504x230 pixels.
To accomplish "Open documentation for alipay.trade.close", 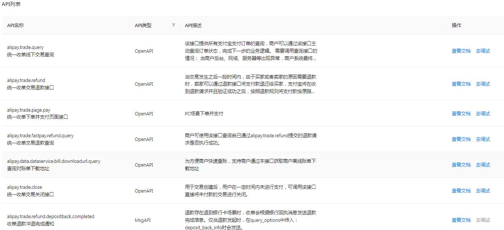I will tap(461, 190).
